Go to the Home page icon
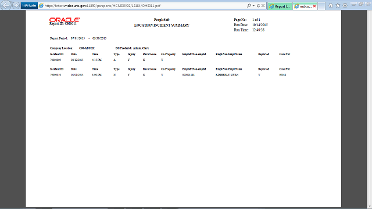The width and height of the screenshot is (372, 209). pos(331,5)
